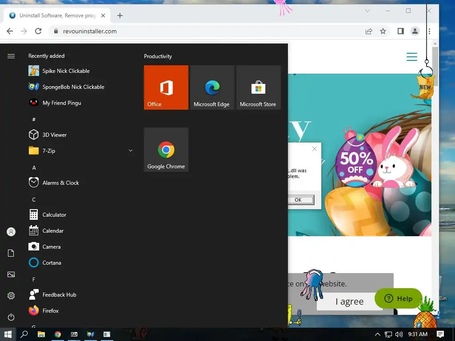Jump to letter C section header

[34, 199]
